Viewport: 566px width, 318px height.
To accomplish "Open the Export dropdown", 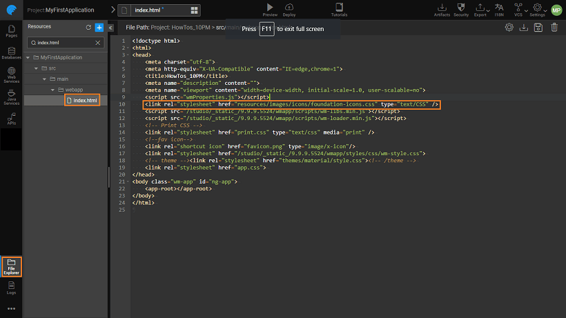I will (x=480, y=9).
